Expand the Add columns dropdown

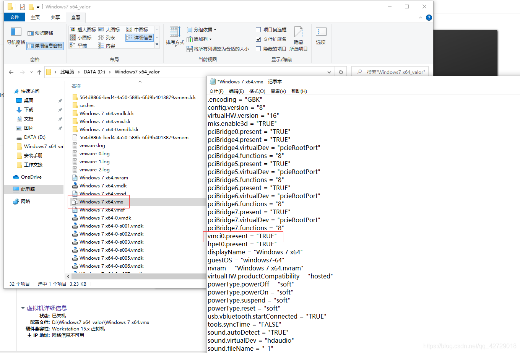click(199, 39)
